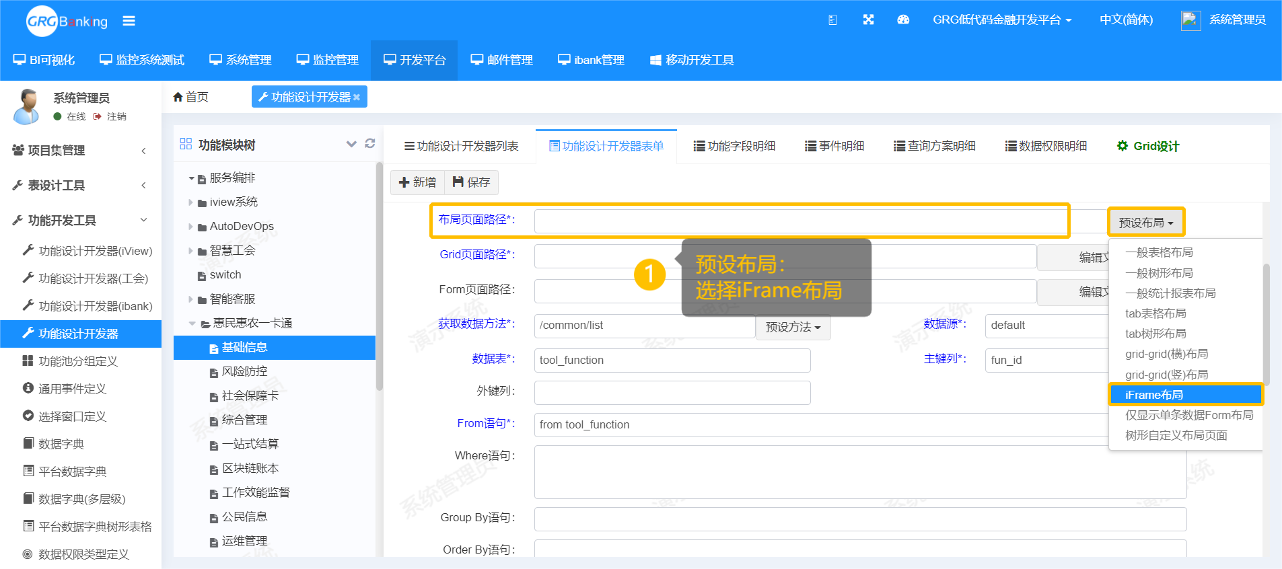Click the home icon for 首页
This screenshot has height=569, width=1282.
(x=178, y=97)
